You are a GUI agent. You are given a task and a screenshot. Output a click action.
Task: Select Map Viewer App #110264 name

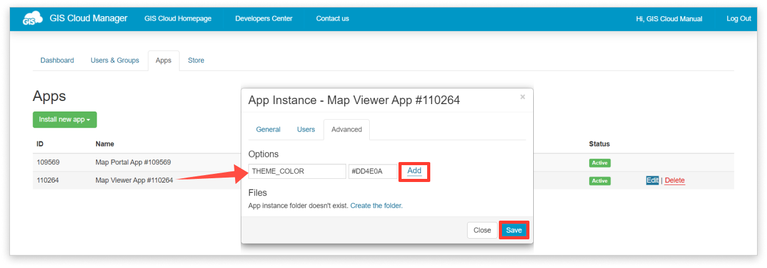point(134,181)
